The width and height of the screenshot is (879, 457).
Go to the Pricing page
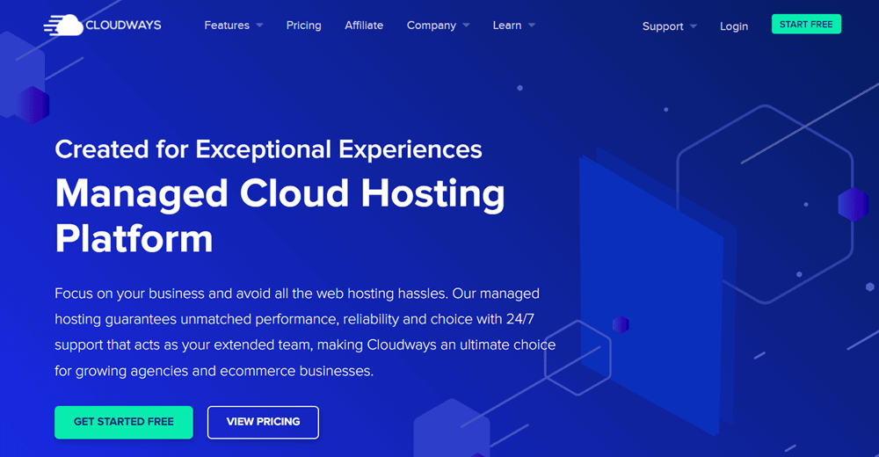pos(304,25)
